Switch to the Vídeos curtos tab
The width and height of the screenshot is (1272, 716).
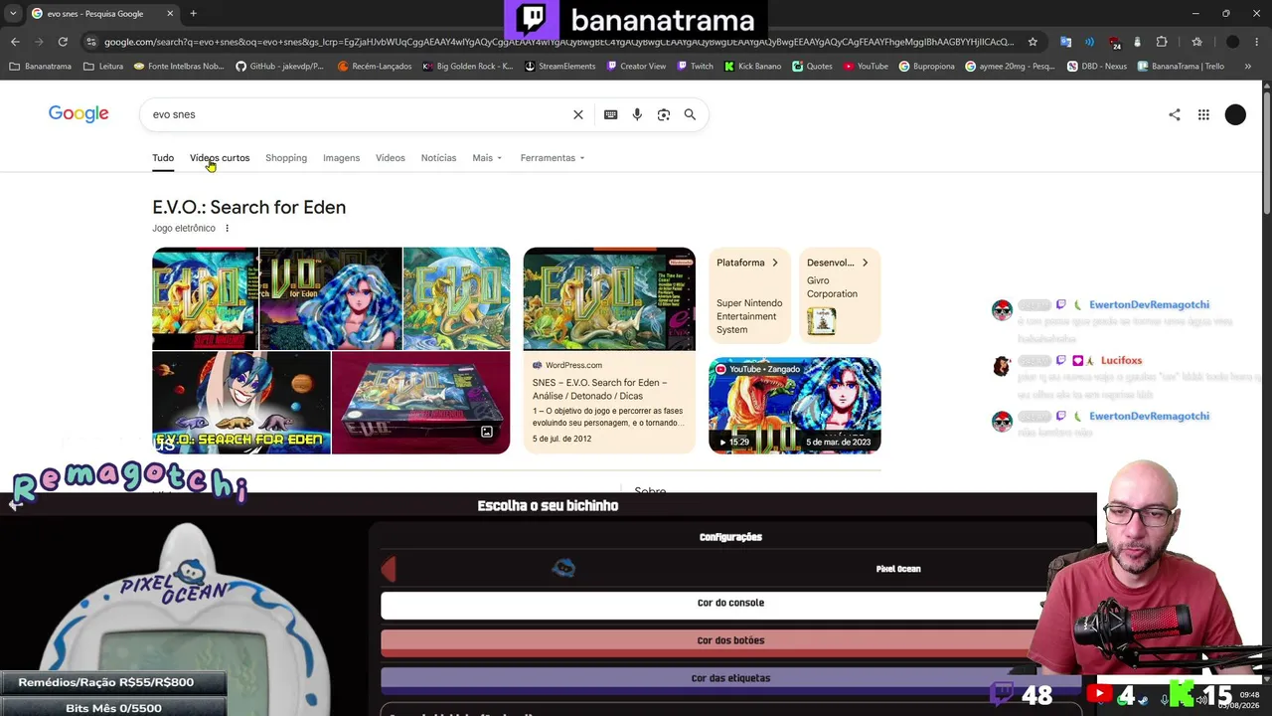click(220, 158)
